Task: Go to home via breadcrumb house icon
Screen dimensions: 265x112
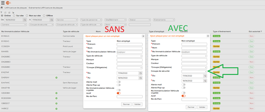Action: pos(1,8)
